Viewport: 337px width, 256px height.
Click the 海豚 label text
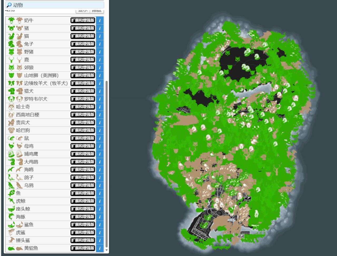tap(21, 217)
